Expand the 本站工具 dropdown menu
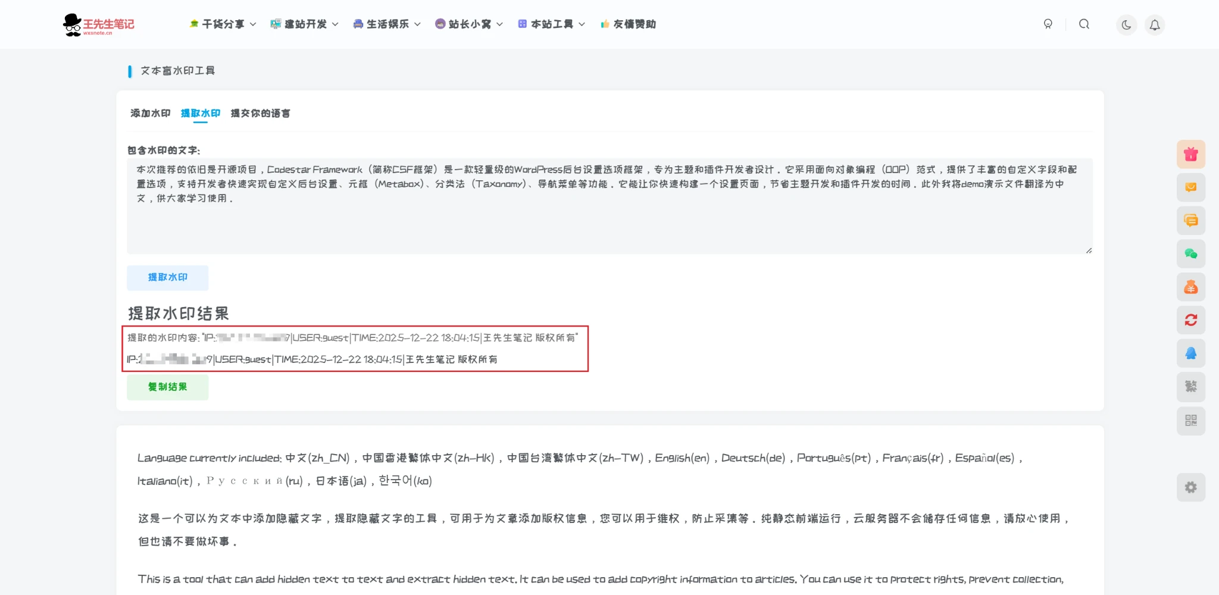Screen dimensions: 1219x595 (551, 24)
